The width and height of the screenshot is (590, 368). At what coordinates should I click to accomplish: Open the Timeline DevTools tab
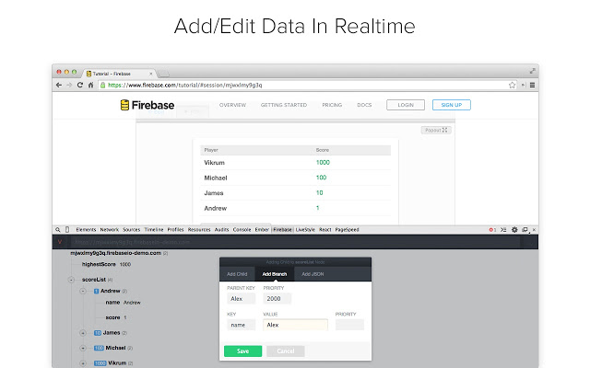tap(154, 229)
